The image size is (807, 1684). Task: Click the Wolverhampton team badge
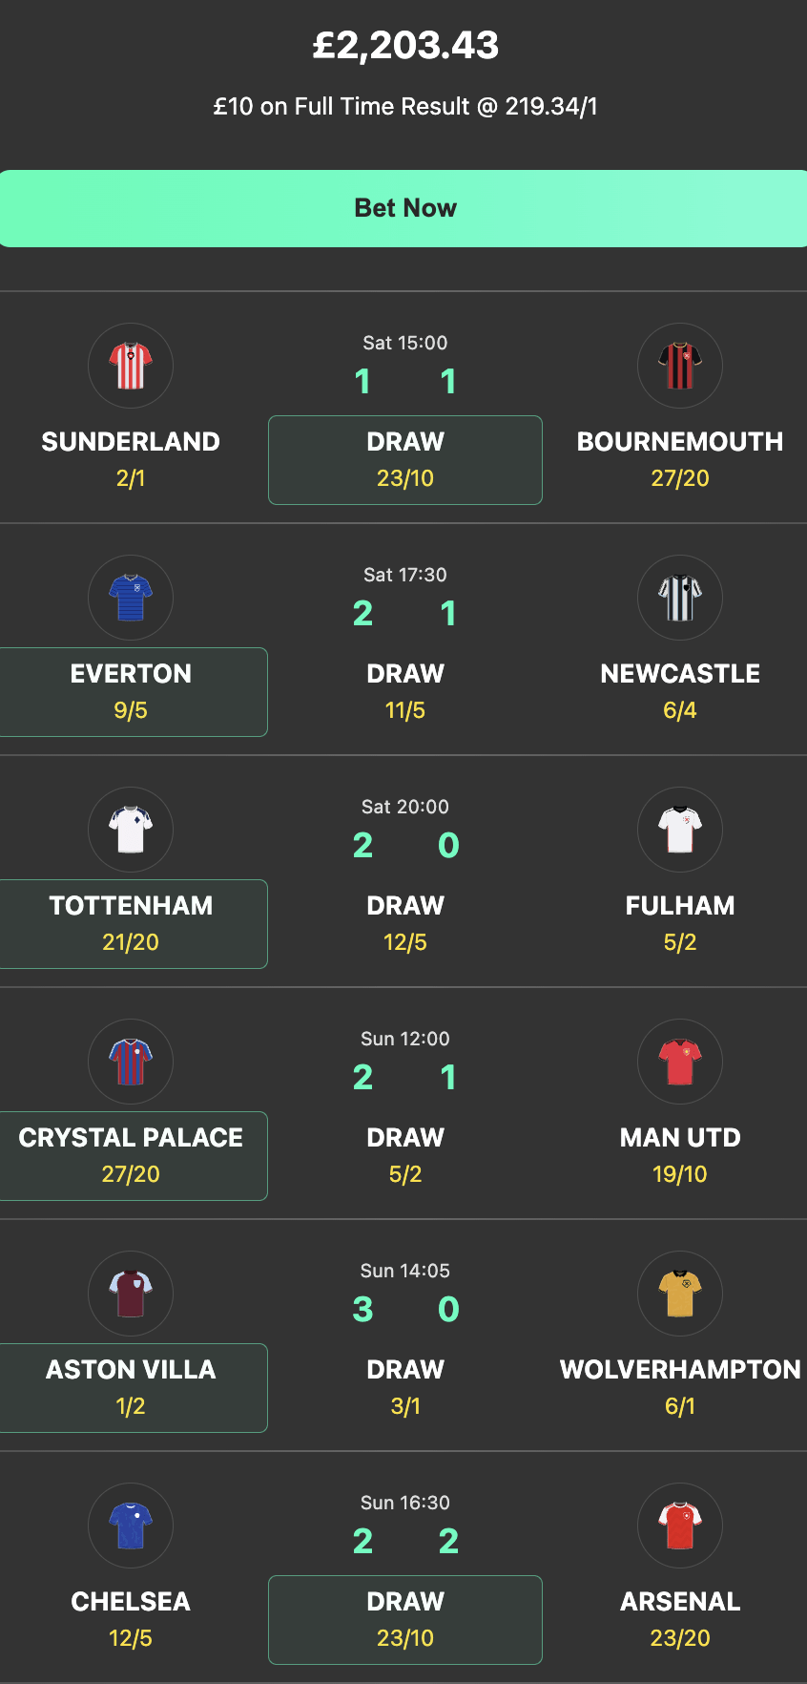click(x=680, y=1294)
